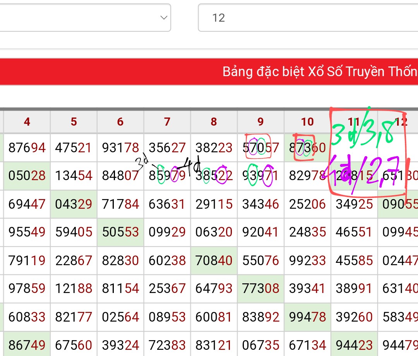418x356 pixels.
Task: Select column header 10
Action: (x=307, y=122)
